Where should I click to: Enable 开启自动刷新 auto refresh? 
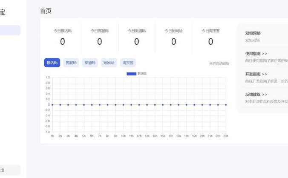click(219, 63)
